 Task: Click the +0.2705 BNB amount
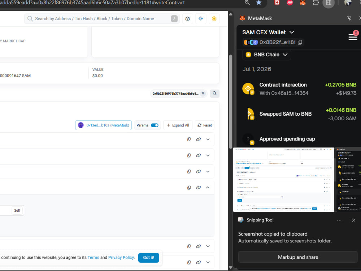click(340, 85)
